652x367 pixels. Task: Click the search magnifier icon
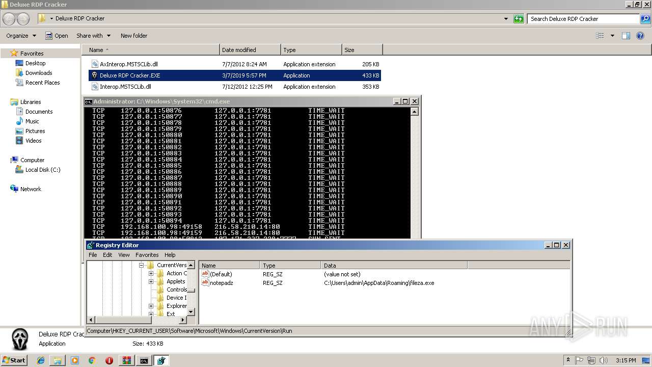click(x=645, y=19)
